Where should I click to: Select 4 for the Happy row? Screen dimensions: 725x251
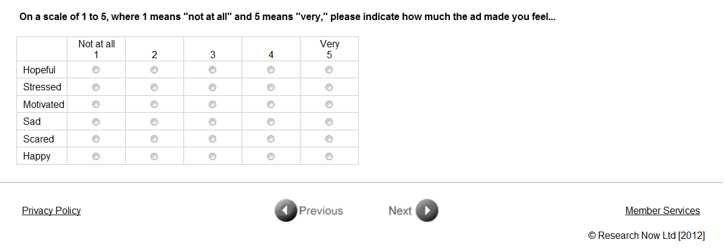click(x=271, y=156)
